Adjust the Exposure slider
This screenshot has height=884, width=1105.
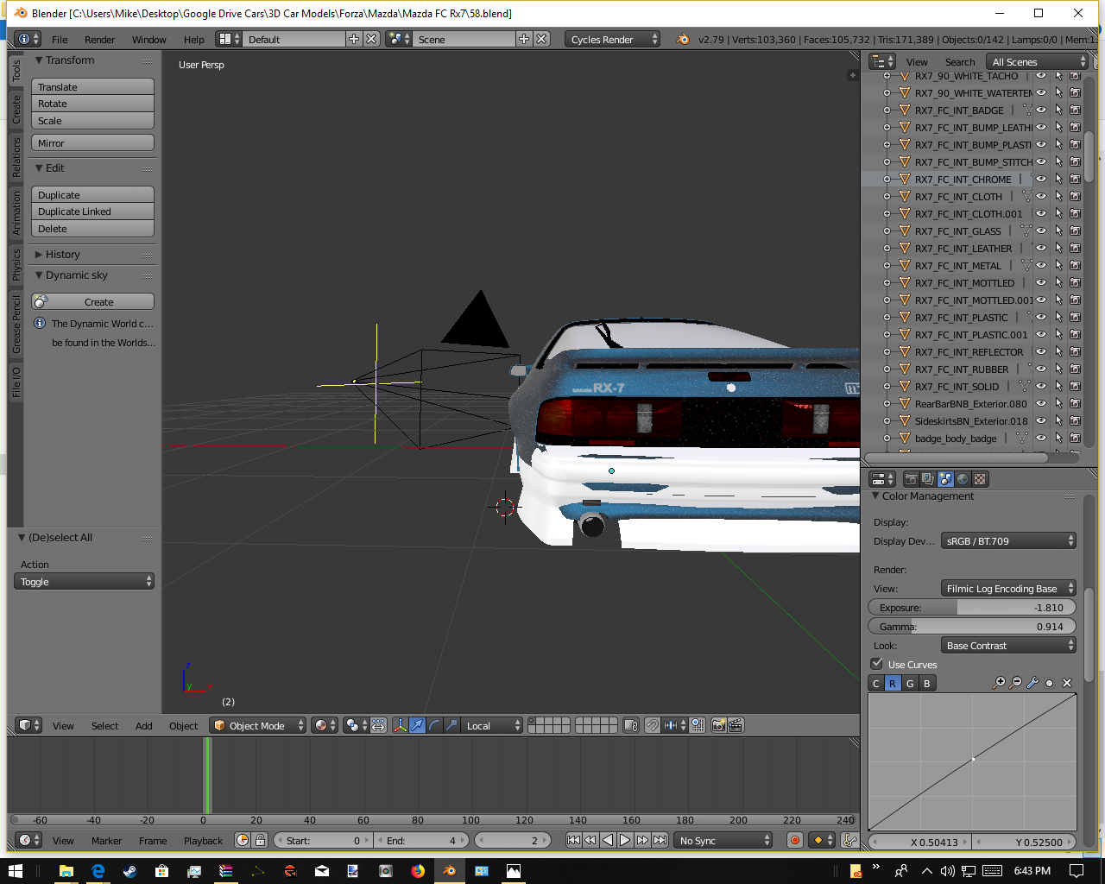point(972,608)
